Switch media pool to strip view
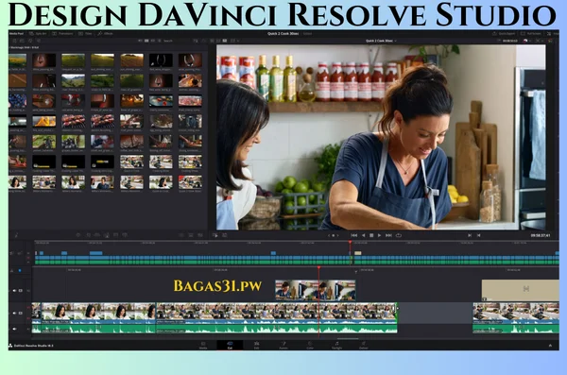Viewport: 567px width, 375px height. tap(153, 41)
